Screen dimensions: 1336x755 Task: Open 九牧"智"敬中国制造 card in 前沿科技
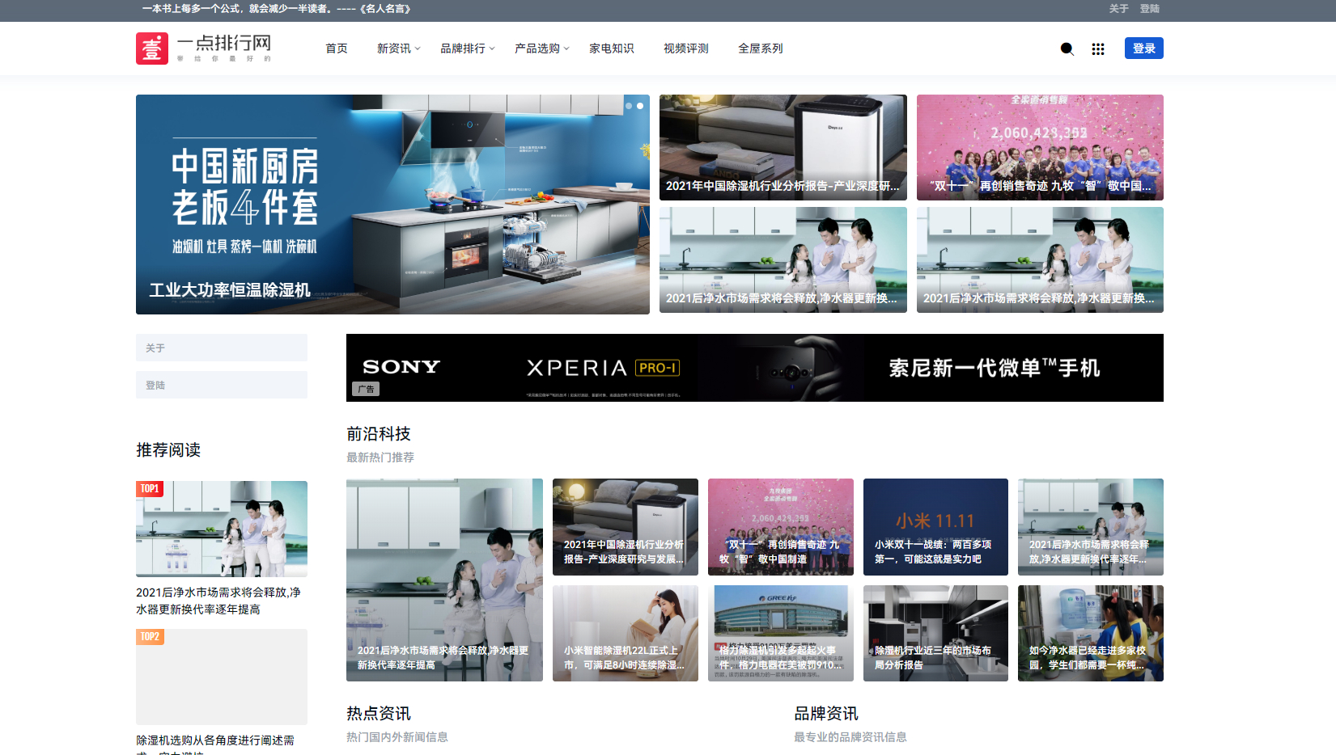tap(781, 527)
